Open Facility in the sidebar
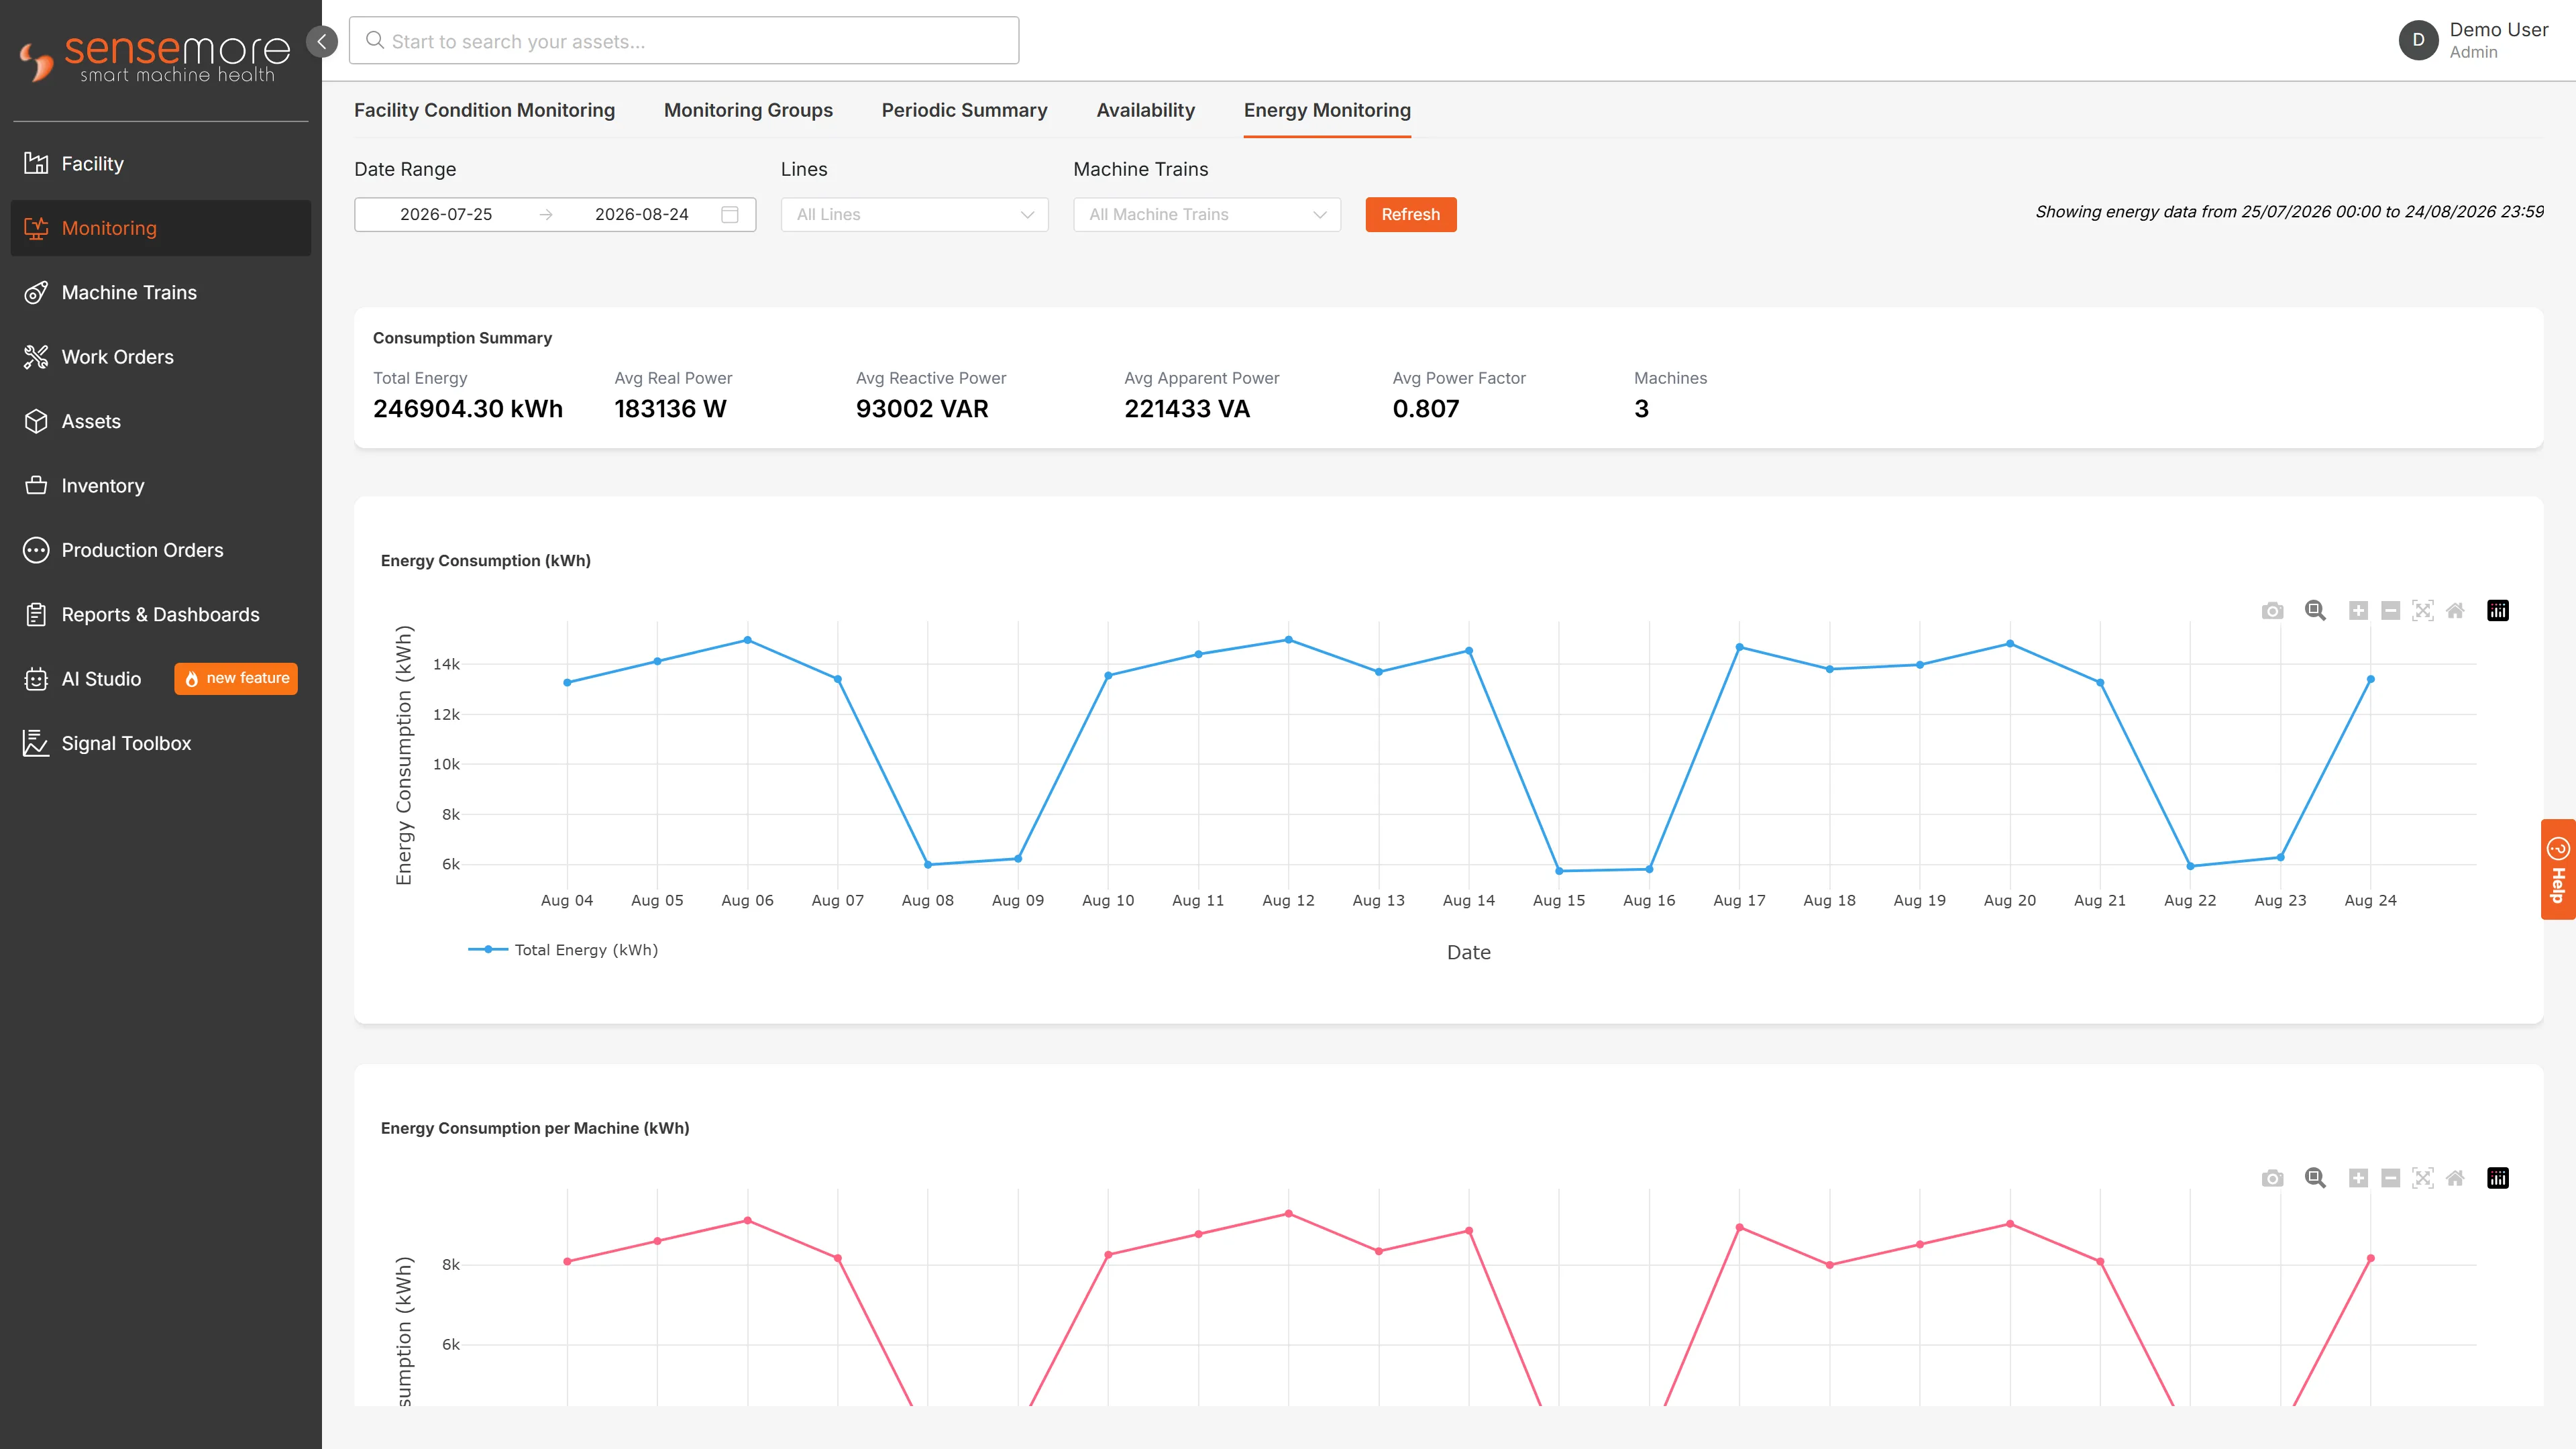This screenshot has height=1449, width=2576. coord(161,164)
